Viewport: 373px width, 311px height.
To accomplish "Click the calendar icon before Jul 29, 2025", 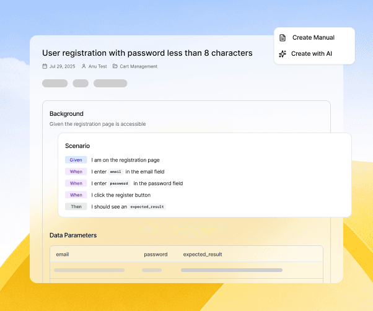I will (45, 66).
